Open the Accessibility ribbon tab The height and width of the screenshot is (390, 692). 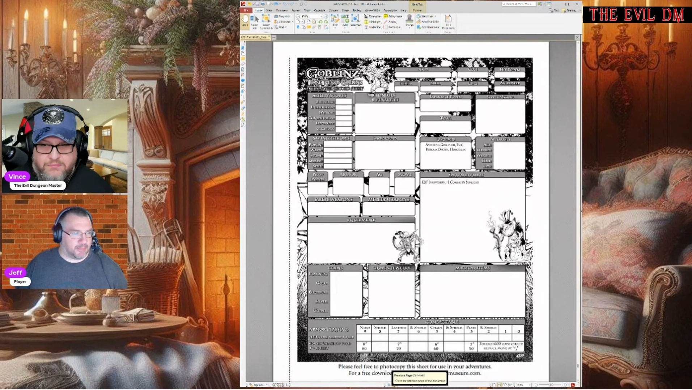(372, 10)
